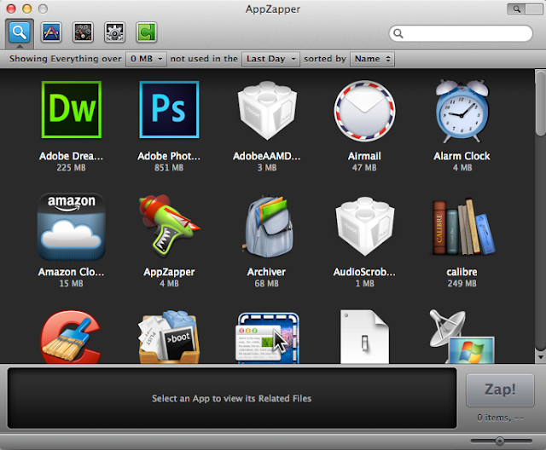Open the Applications view toolbar icon

click(51, 32)
